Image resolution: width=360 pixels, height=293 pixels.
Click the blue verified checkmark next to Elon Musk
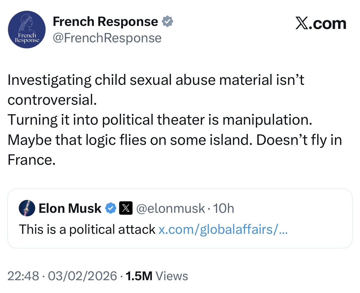(111, 208)
